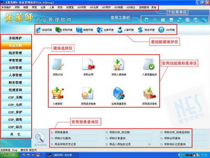Click the Windows 开始 Start button
Image resolution: width=210 pixels, height=158 pixels.
coord(10,155)
